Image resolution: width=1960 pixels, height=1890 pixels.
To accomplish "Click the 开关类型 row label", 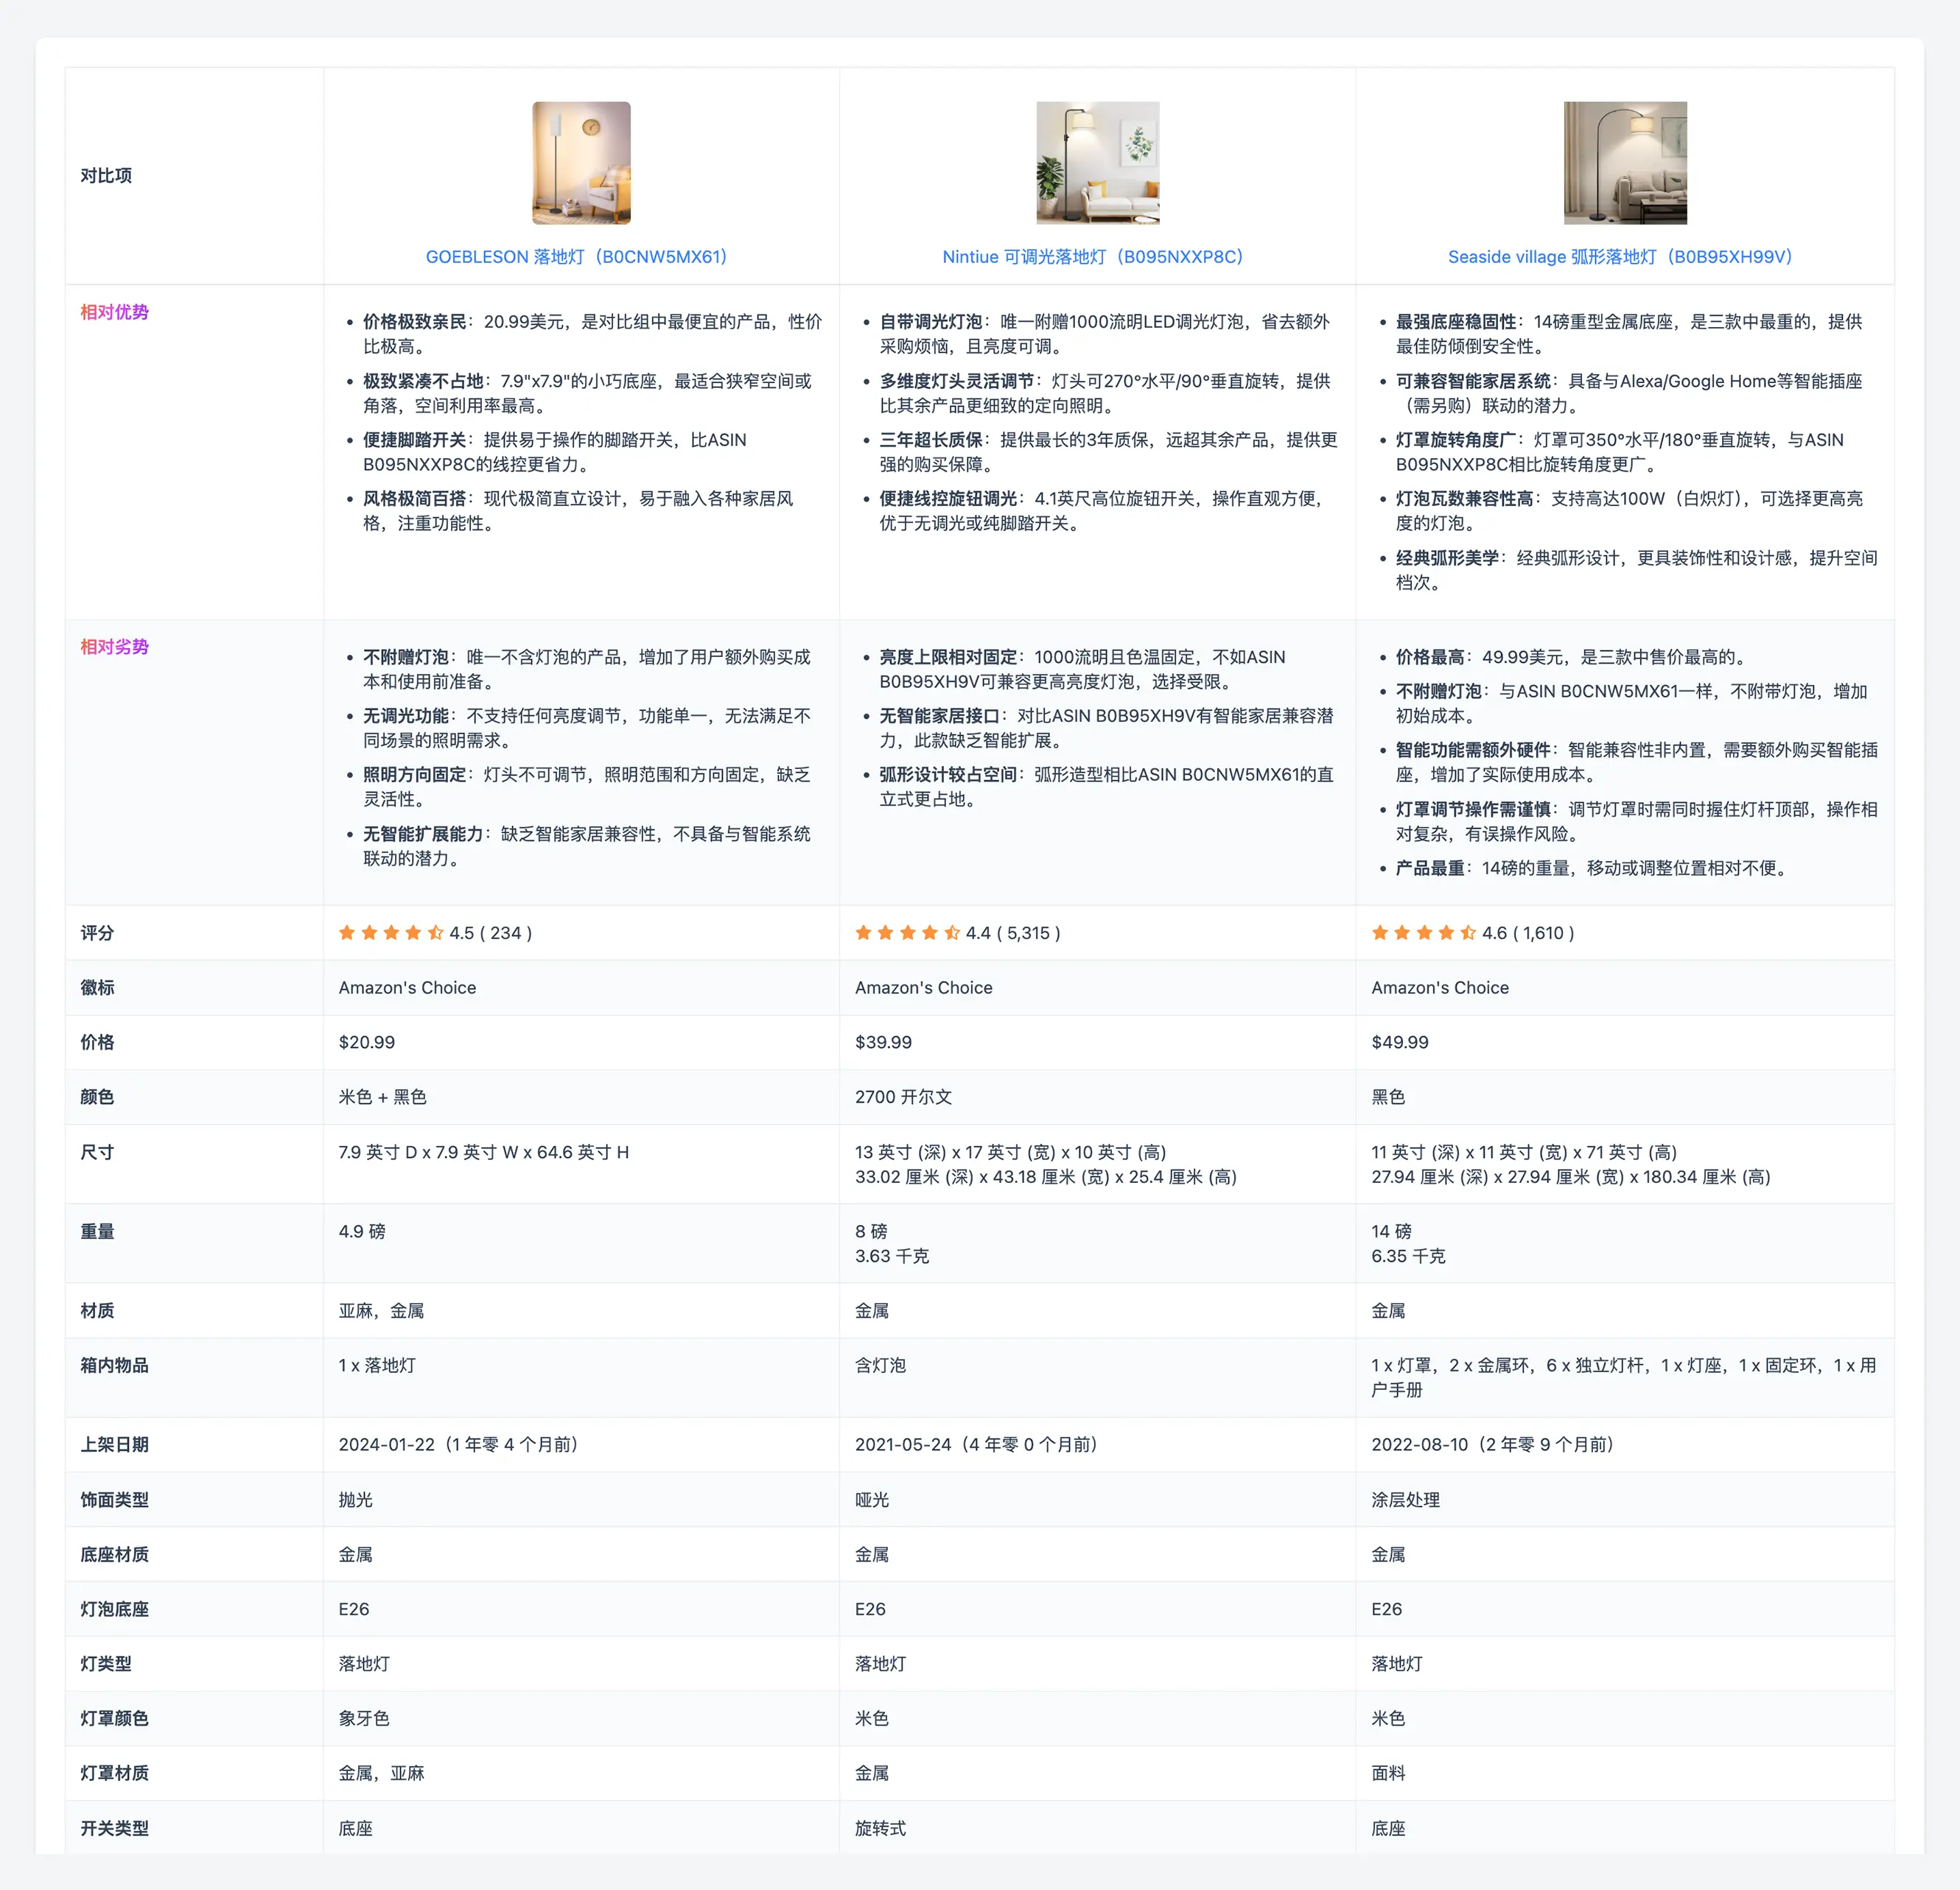I will pos(114,1828).
